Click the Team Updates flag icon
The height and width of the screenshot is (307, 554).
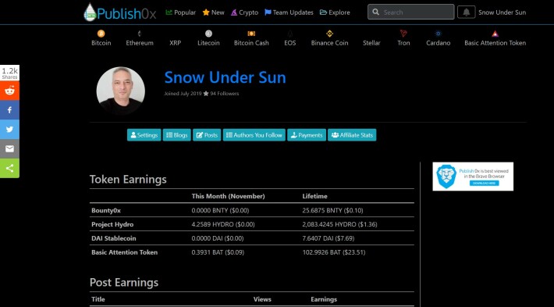[x=268, y=12]
